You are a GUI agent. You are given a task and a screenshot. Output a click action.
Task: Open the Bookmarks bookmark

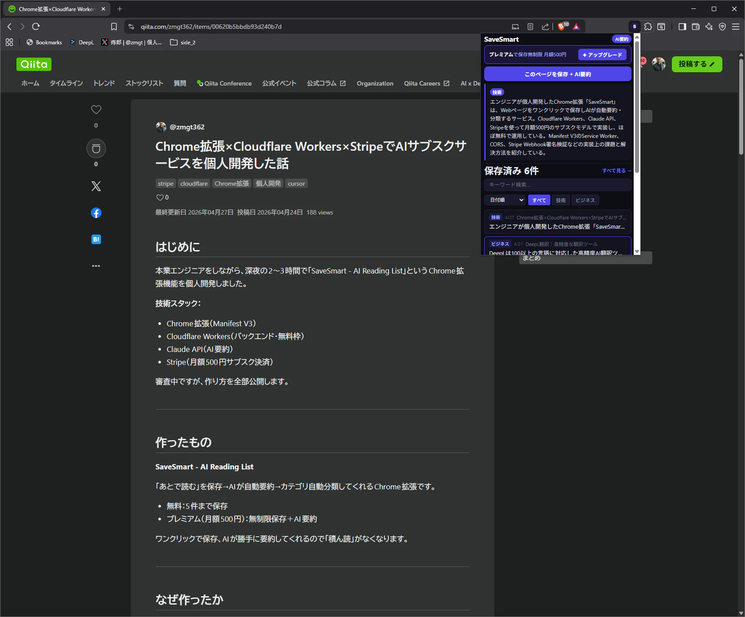click(44, 43)
